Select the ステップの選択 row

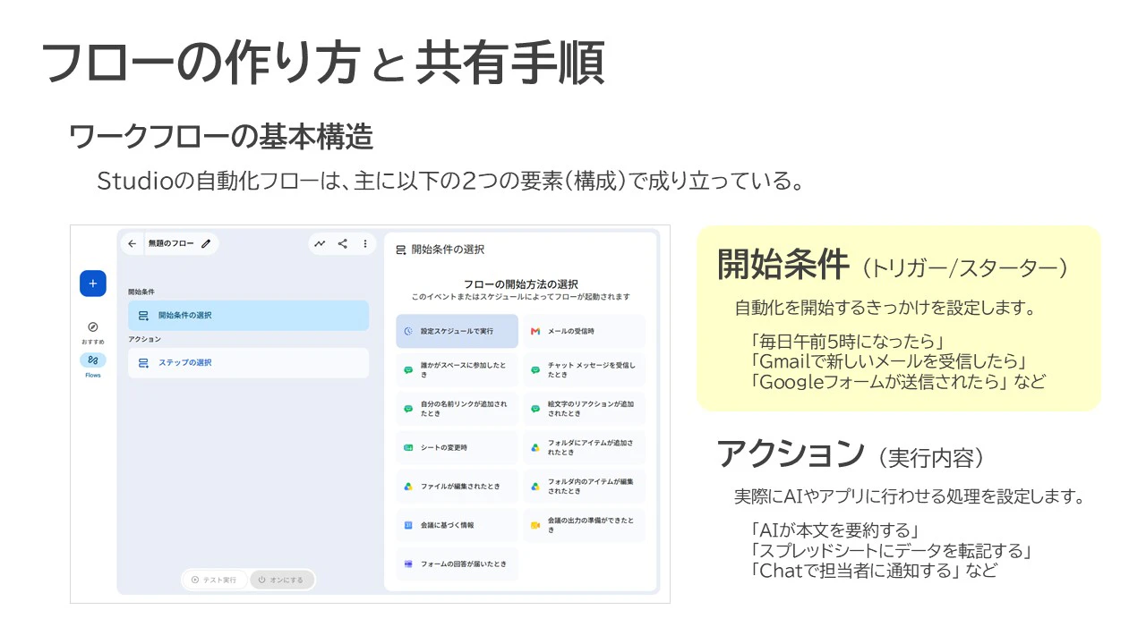click(x=248, y=363)
